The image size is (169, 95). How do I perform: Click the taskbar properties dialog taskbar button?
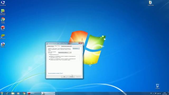[48, 93]
